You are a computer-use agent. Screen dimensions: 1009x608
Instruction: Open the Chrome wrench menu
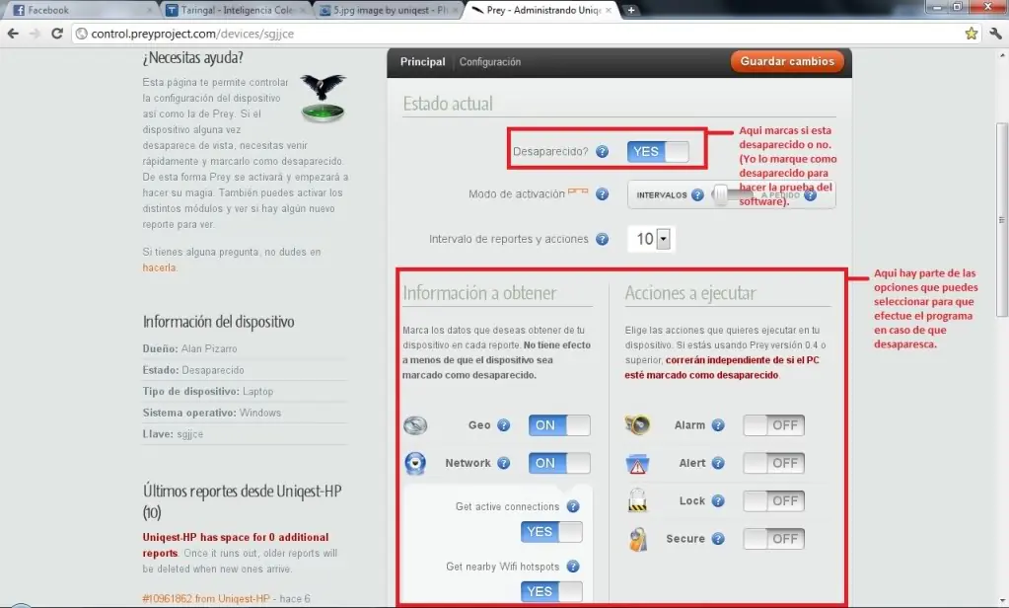click(x=995, y=34)
